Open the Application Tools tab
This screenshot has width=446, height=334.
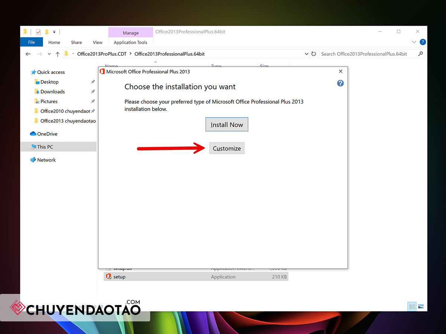(x=130, y=42)
